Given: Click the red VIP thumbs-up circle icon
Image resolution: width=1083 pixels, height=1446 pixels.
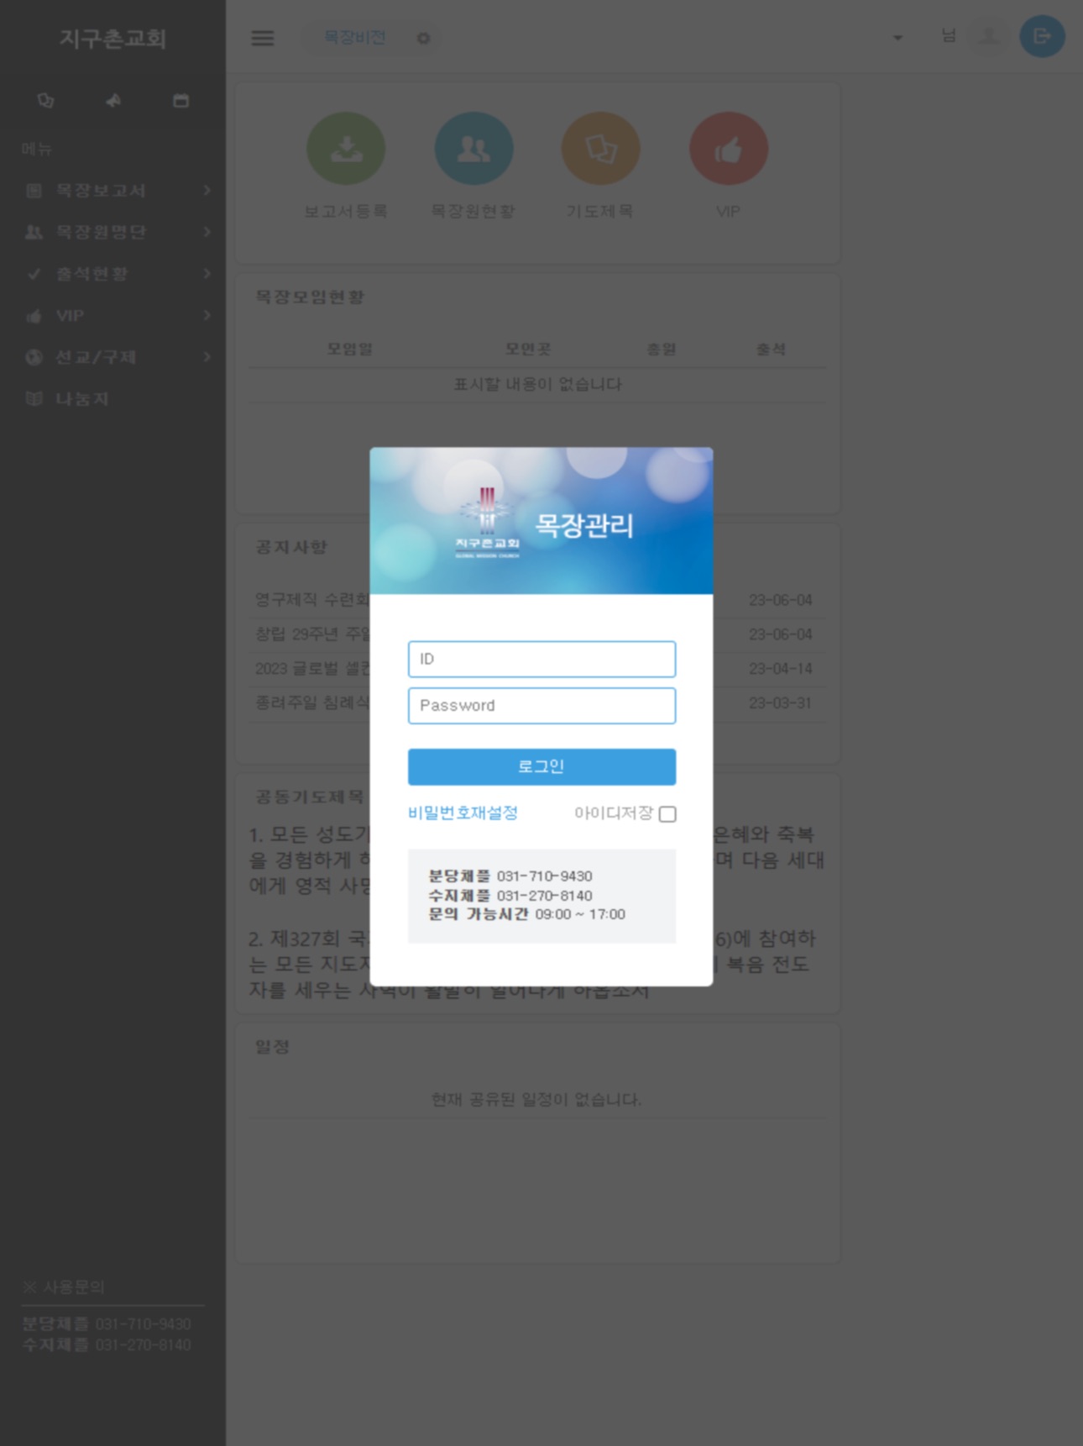Looking at the screenshot, I should pyautogui.click(x=728, y=149).
